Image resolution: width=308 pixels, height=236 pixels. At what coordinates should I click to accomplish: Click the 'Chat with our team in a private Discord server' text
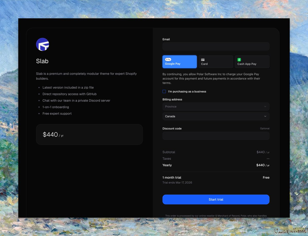click(x=76, y=101)
